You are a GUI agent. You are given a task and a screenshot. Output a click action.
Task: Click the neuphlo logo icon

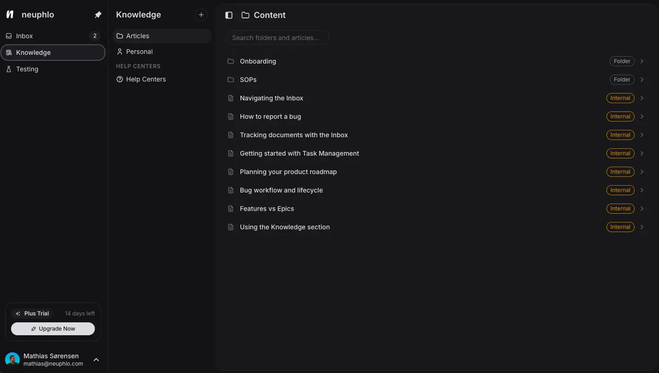(10, 15)
